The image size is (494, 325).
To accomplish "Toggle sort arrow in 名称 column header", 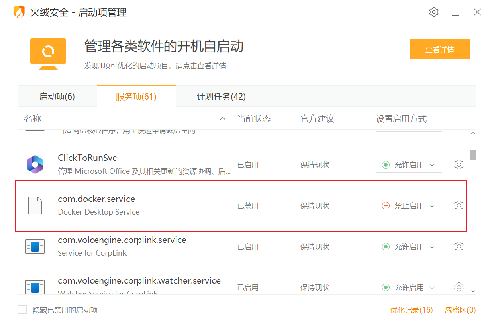I will pos(223,119).
